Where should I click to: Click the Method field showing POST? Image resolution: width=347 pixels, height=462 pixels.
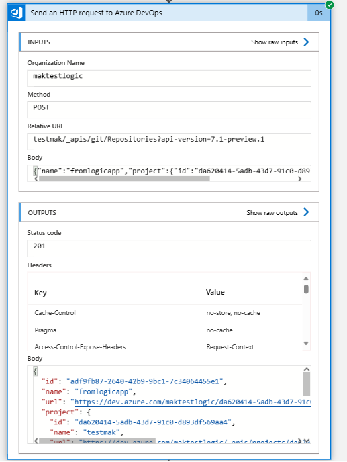coord(168,109)
